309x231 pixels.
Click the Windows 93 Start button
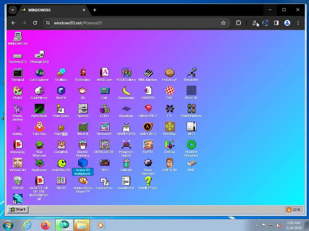pos(18,209)
